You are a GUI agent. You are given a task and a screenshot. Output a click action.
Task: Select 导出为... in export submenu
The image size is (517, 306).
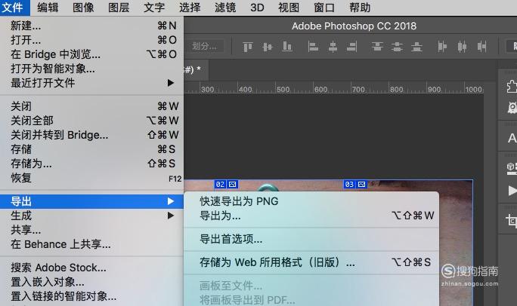coord(311,216)
